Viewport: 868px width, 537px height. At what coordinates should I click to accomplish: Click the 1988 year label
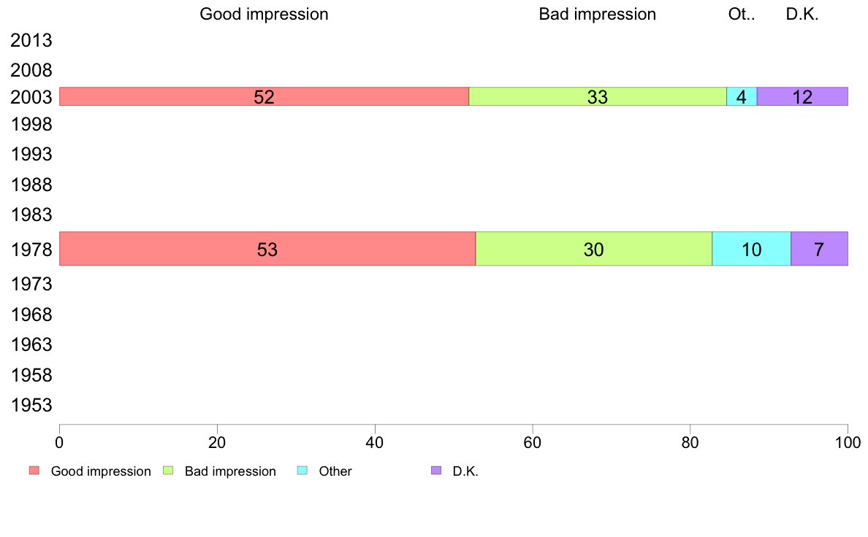(x=31, y=185)
